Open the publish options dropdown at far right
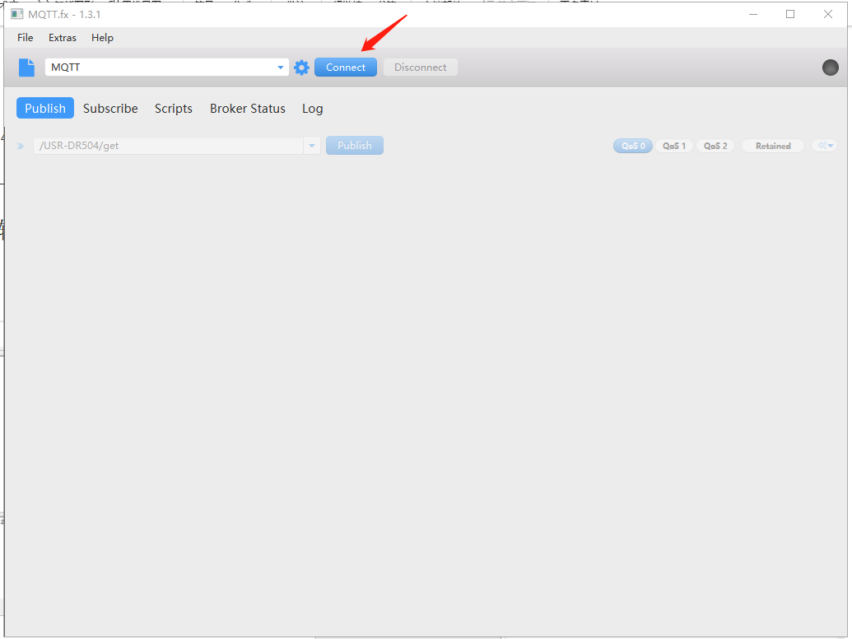The width and height of the screenshot is (852, 639). point(825,146)
